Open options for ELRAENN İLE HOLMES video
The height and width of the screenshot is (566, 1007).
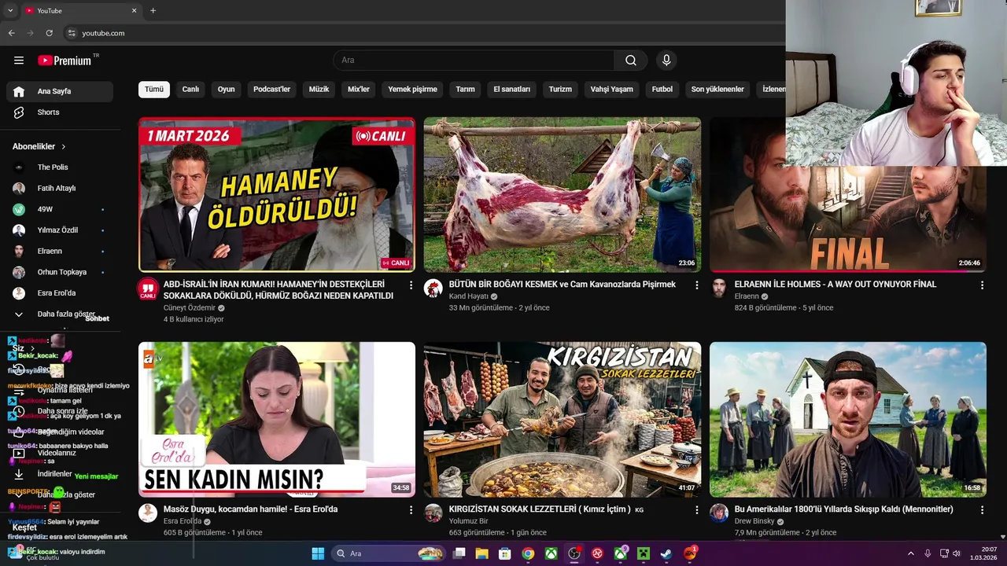[982, 285]
